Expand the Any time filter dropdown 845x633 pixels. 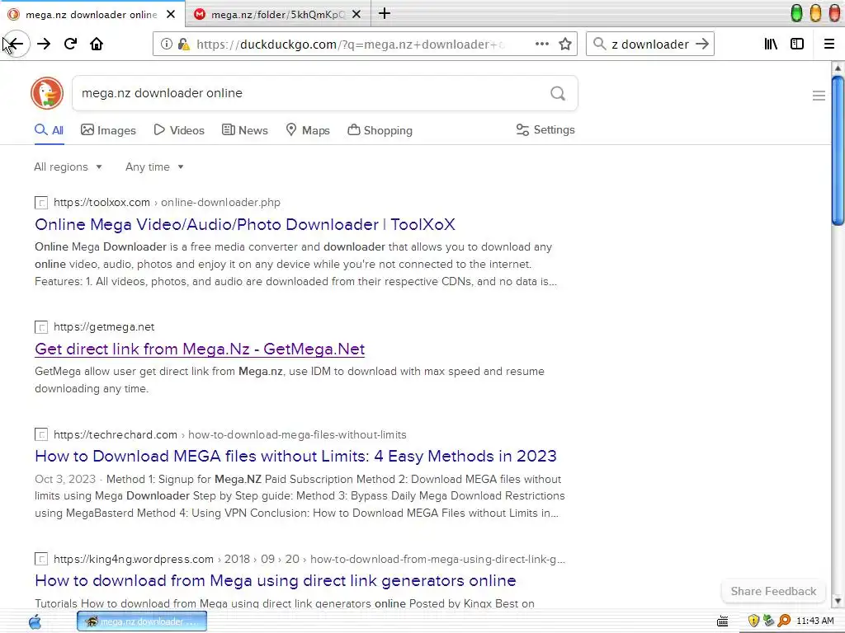click(x=154, y=166)
